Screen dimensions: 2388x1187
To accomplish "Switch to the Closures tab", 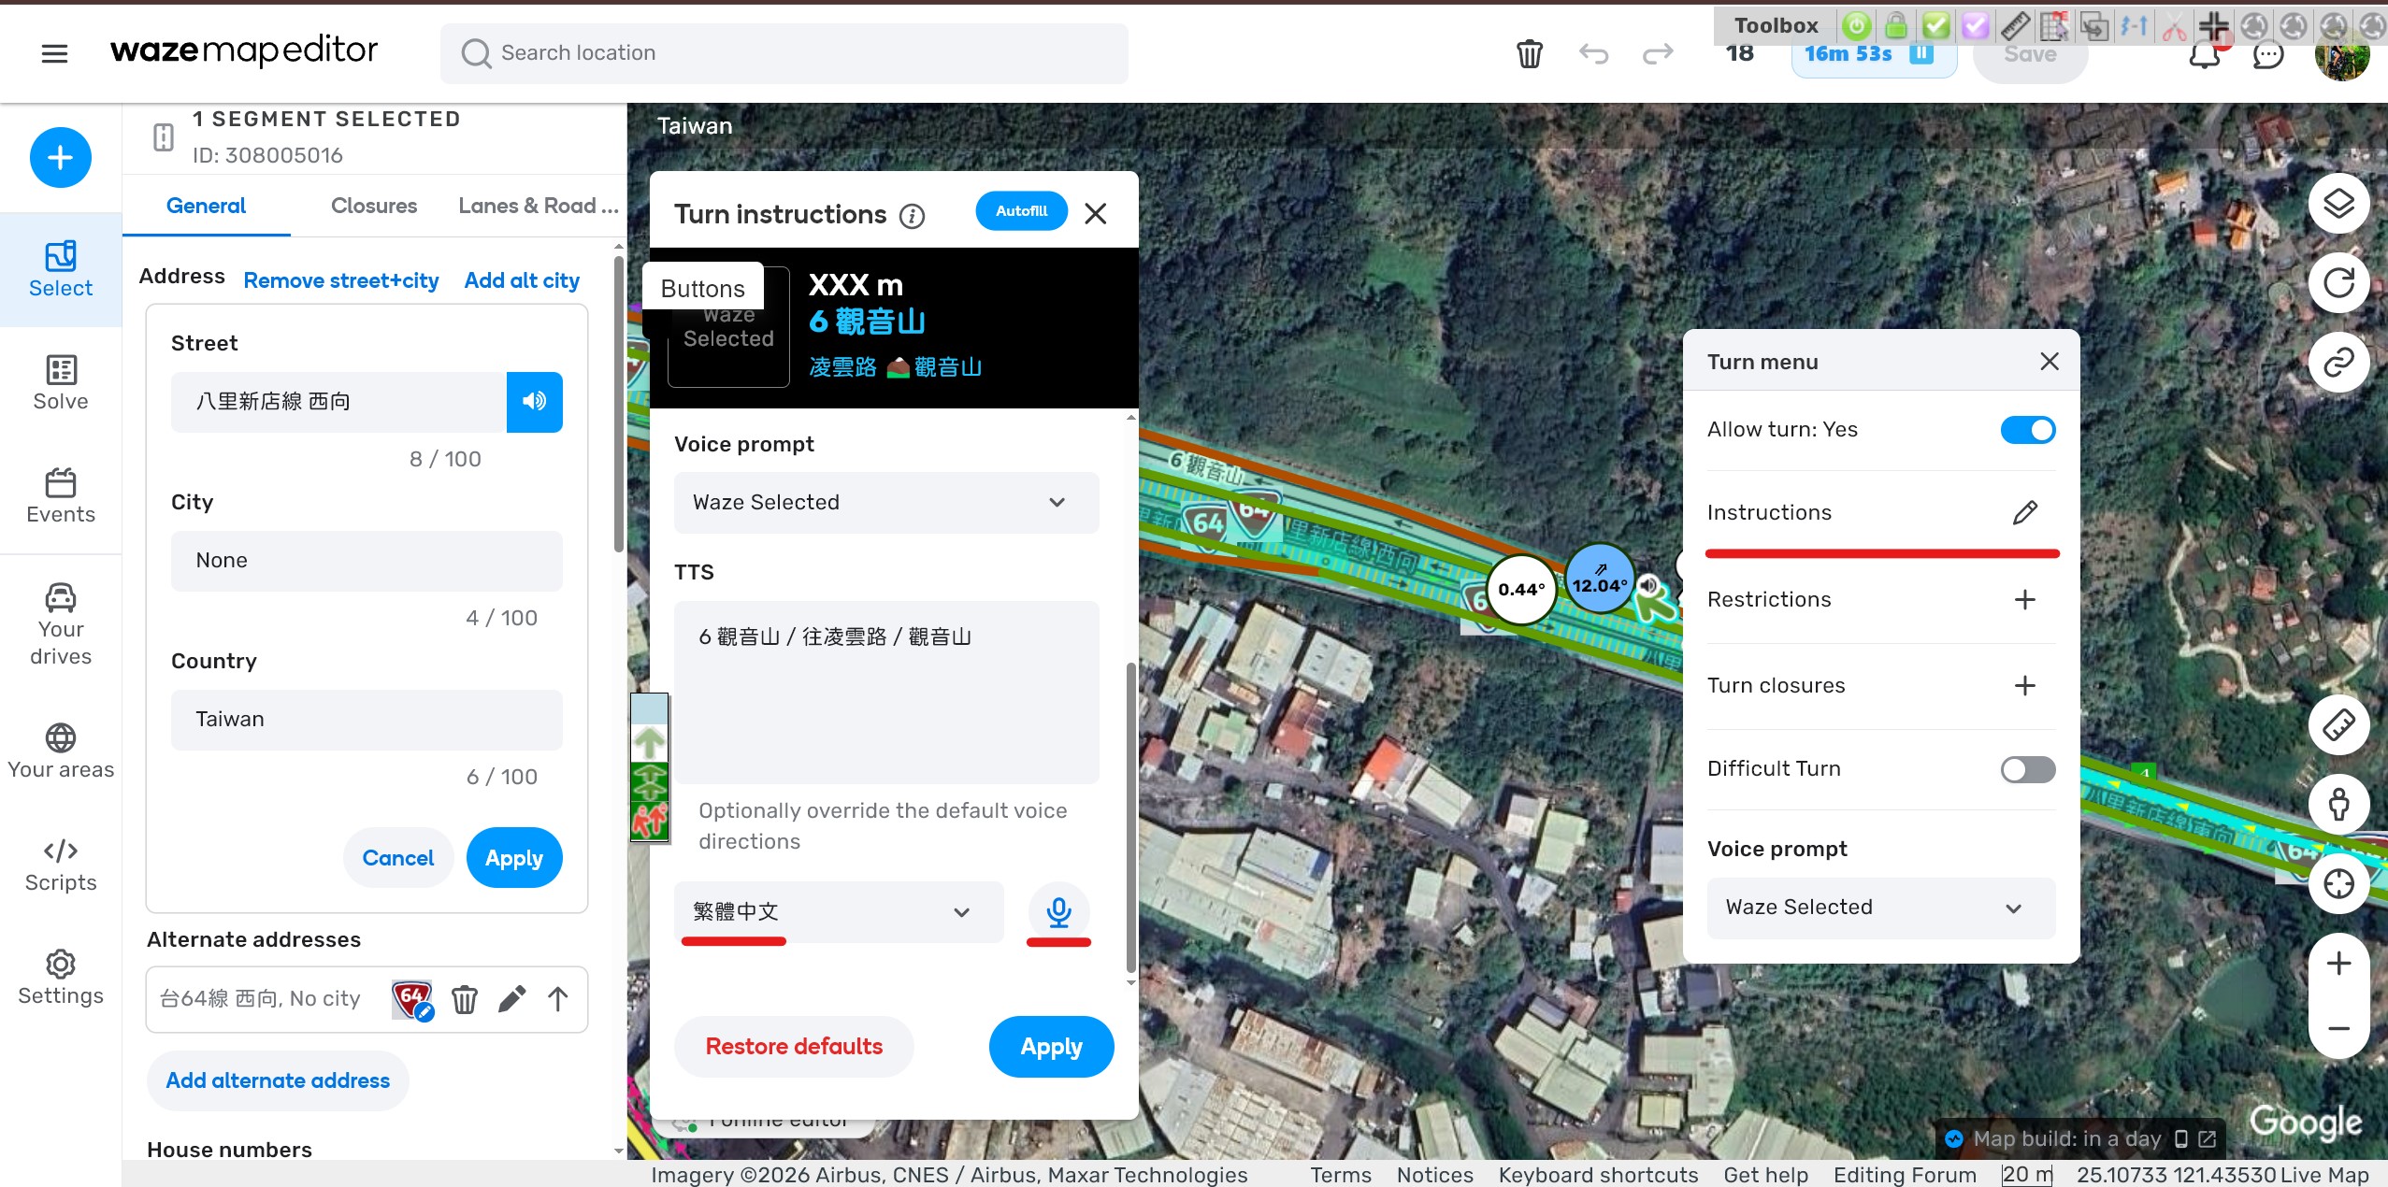I will click(x=373, y=206).
